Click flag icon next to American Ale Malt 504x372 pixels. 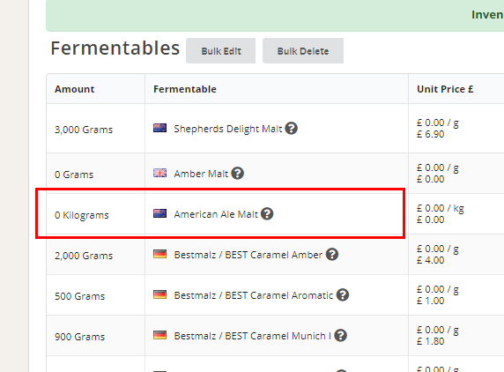click(x=159, y=213)
